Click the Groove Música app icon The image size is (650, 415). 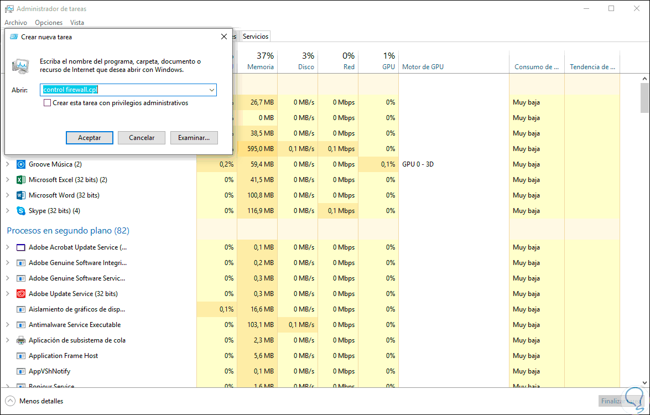click(21, 164)
